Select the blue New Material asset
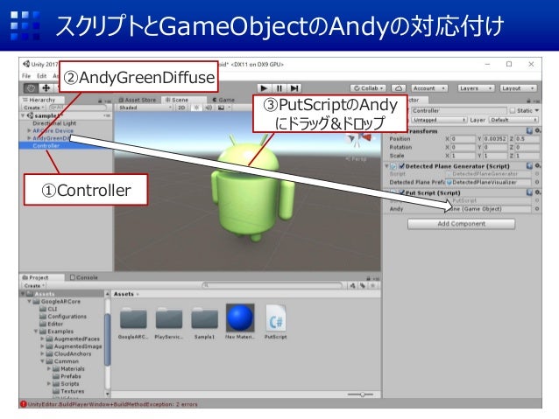The width and height of the screenshot is (559, 419). pyautogui.click(x=240, y=318)
